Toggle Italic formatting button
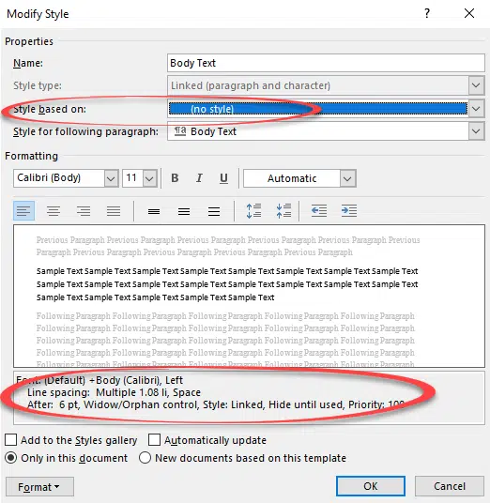490x503 pixels. click(x=199, y=178)
